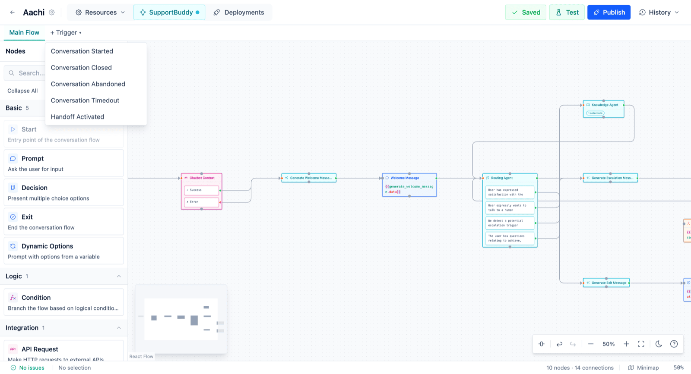Fit view with the fullscreen icon
Screen dimensions: 691x374
(641, 344)
